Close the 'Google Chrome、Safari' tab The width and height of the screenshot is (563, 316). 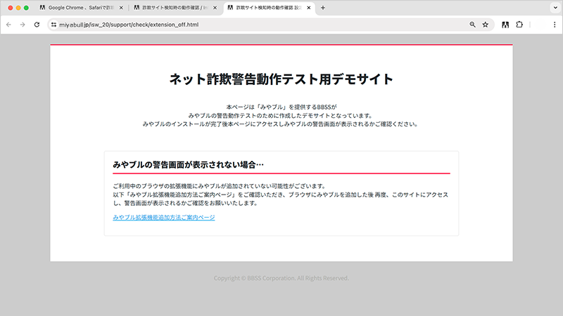pyautogui.click(x=121, y=8)
